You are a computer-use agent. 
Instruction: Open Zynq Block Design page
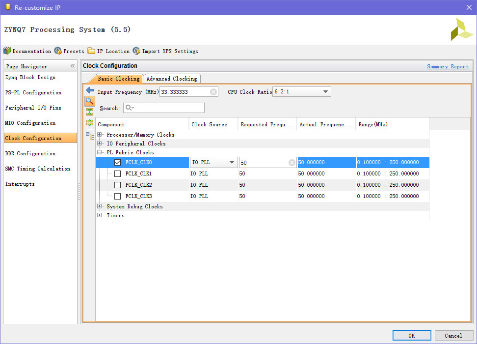(30, 77)
